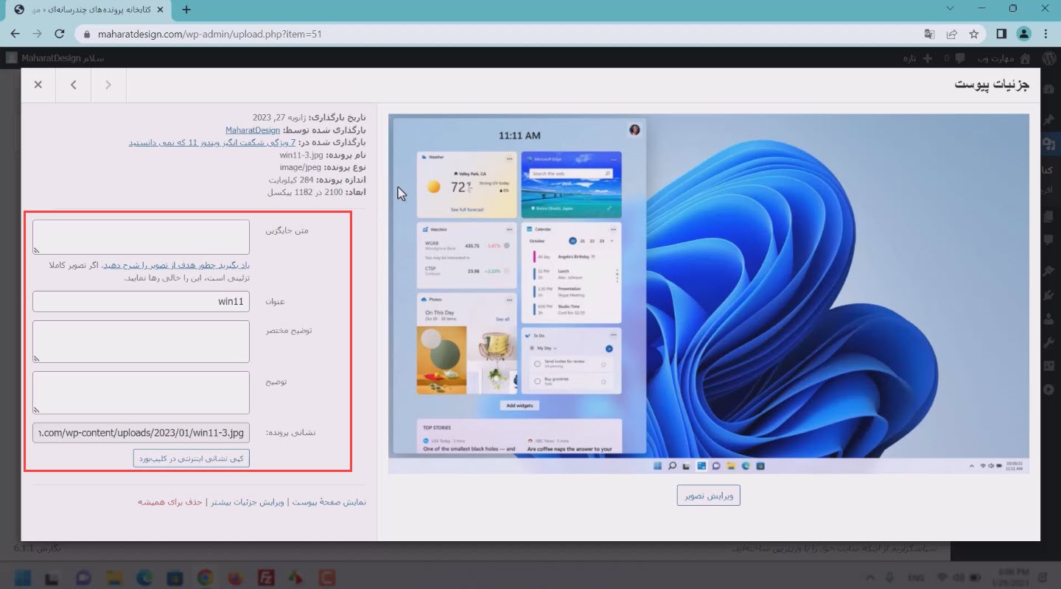This screenshot has height=589, width=1061.
Task: Open FileZilla from the taskbar
Action: [x=266, y=577]
